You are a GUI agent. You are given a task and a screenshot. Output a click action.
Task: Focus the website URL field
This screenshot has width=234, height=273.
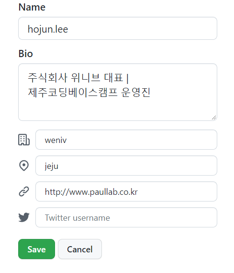126,191
